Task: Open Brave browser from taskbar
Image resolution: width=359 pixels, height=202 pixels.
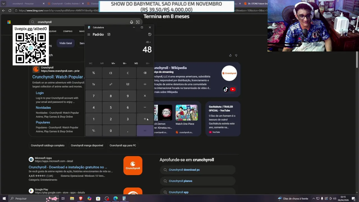Action: click(81, 199)
